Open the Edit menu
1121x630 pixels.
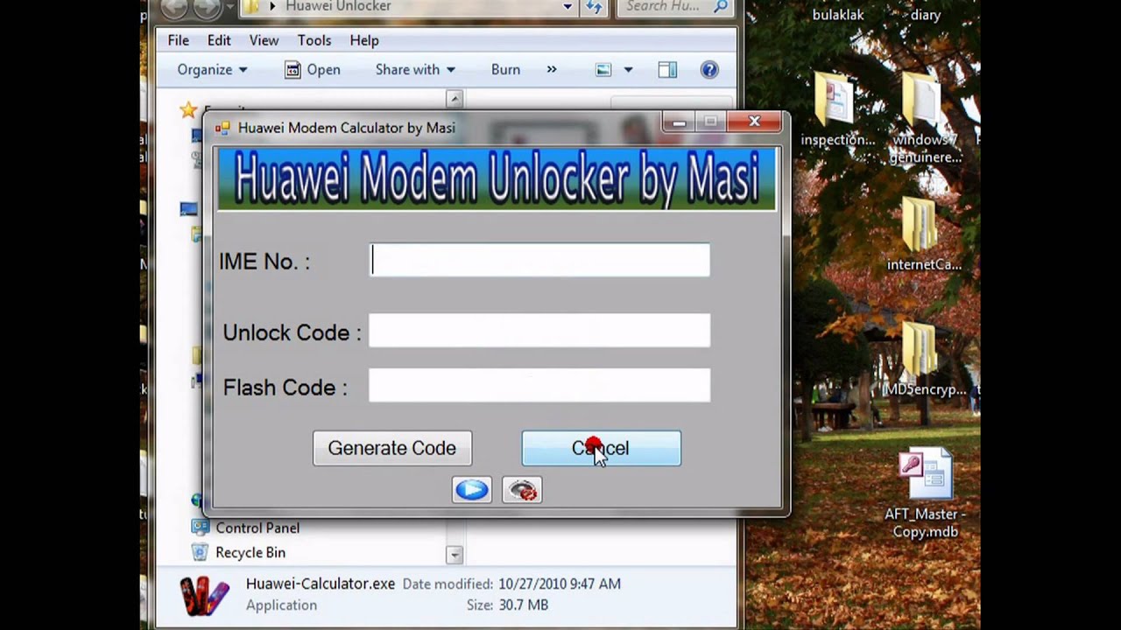[219, 40]
